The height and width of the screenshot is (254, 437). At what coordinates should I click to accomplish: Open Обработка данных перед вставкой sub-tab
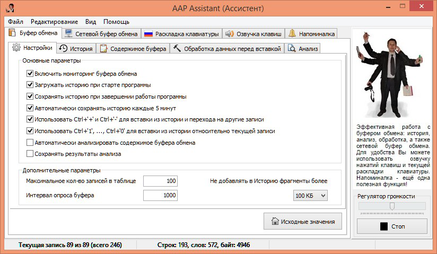[227, 48]
